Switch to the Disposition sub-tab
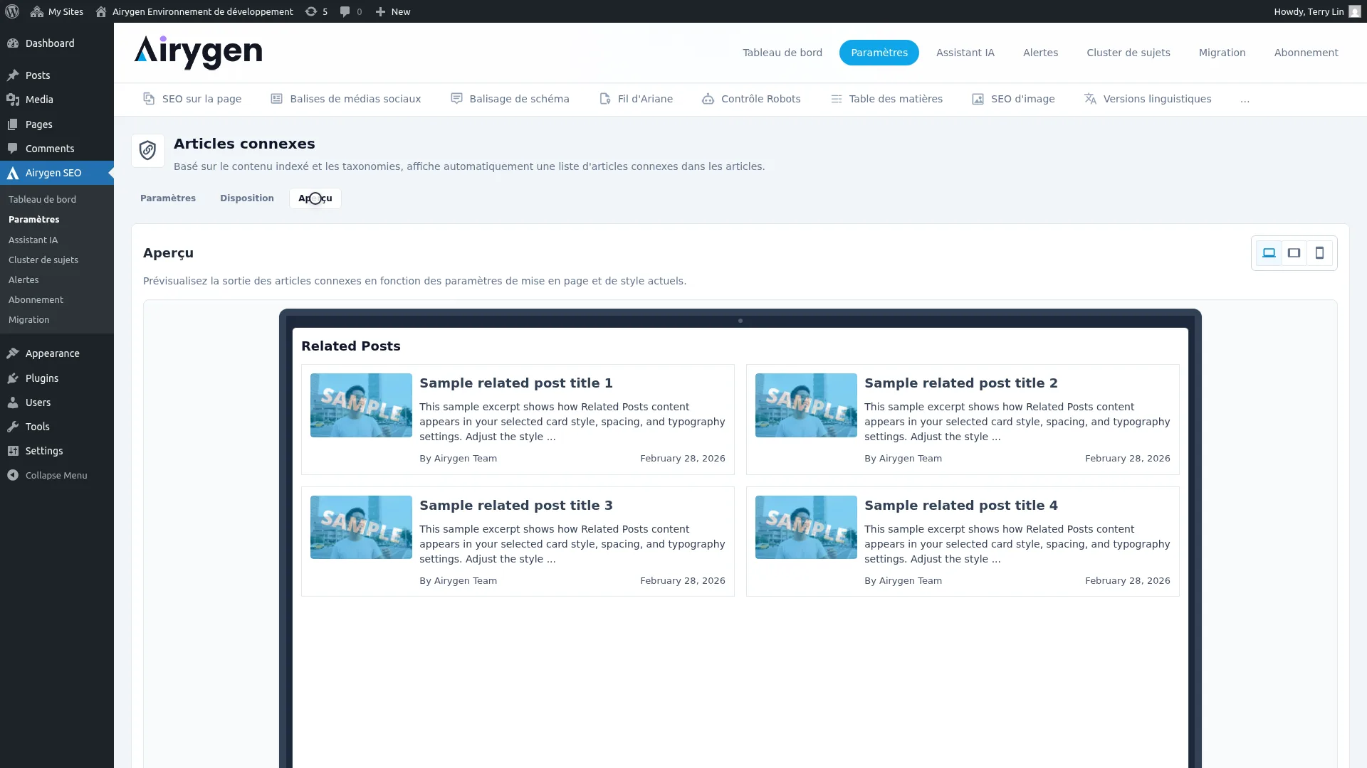Image resolution: width=1367 pixels, height=768 pixels. pos(247,198)
